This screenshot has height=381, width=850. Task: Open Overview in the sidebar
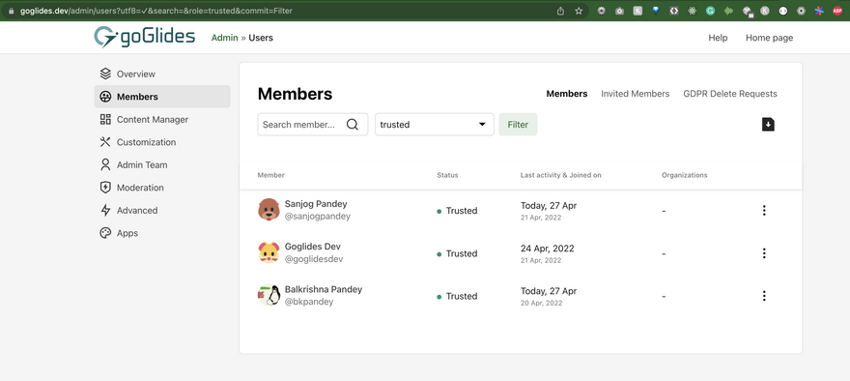(x=162, y=73)
